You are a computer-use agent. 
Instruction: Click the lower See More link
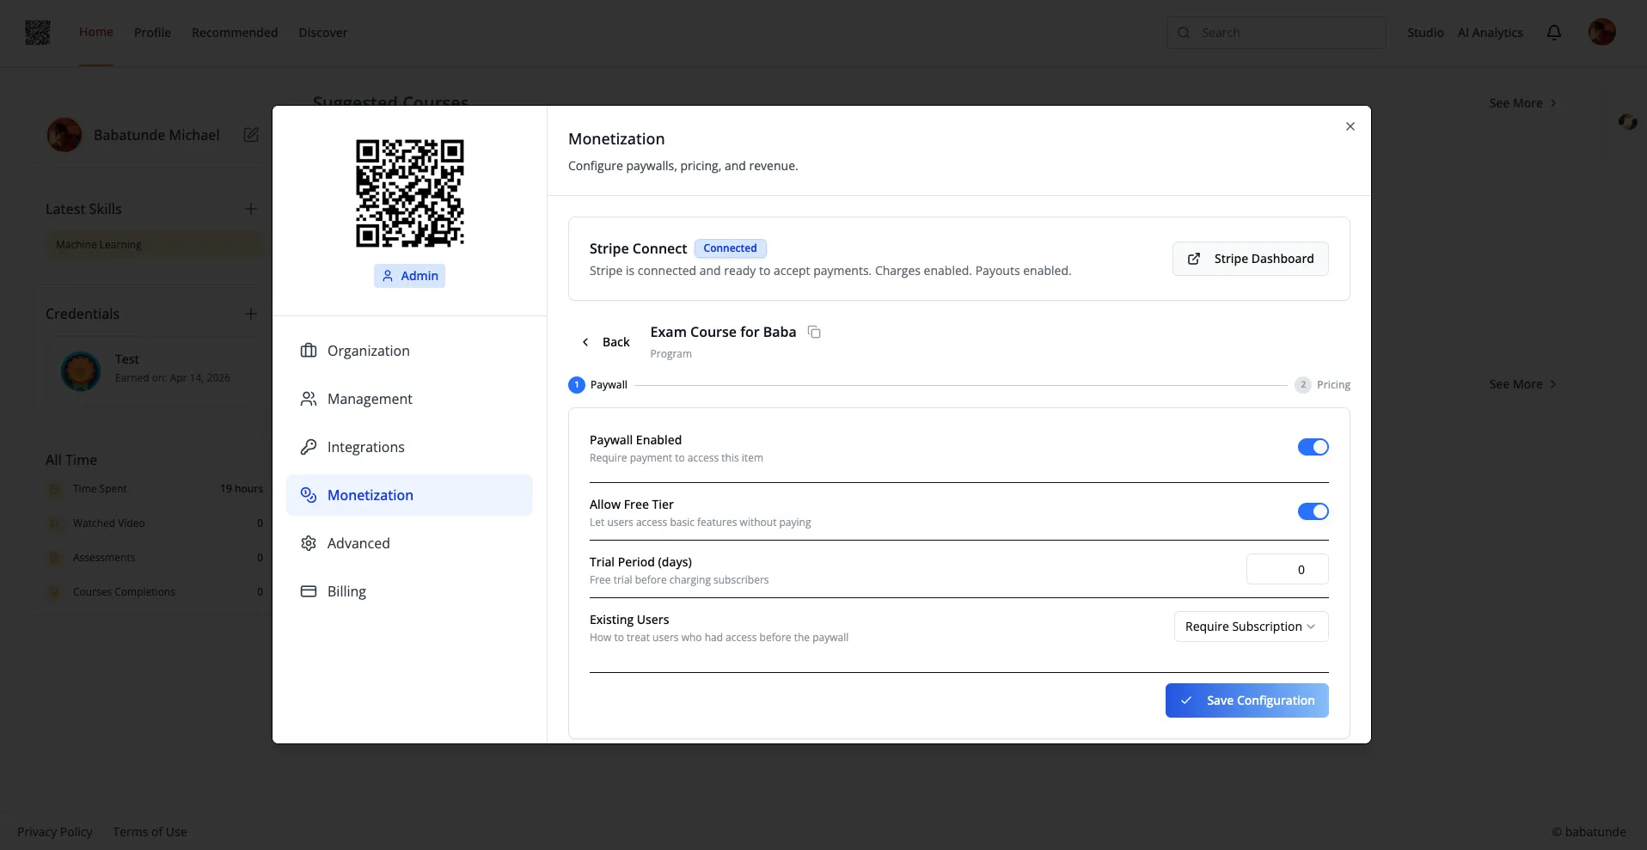click(1523, 384)
